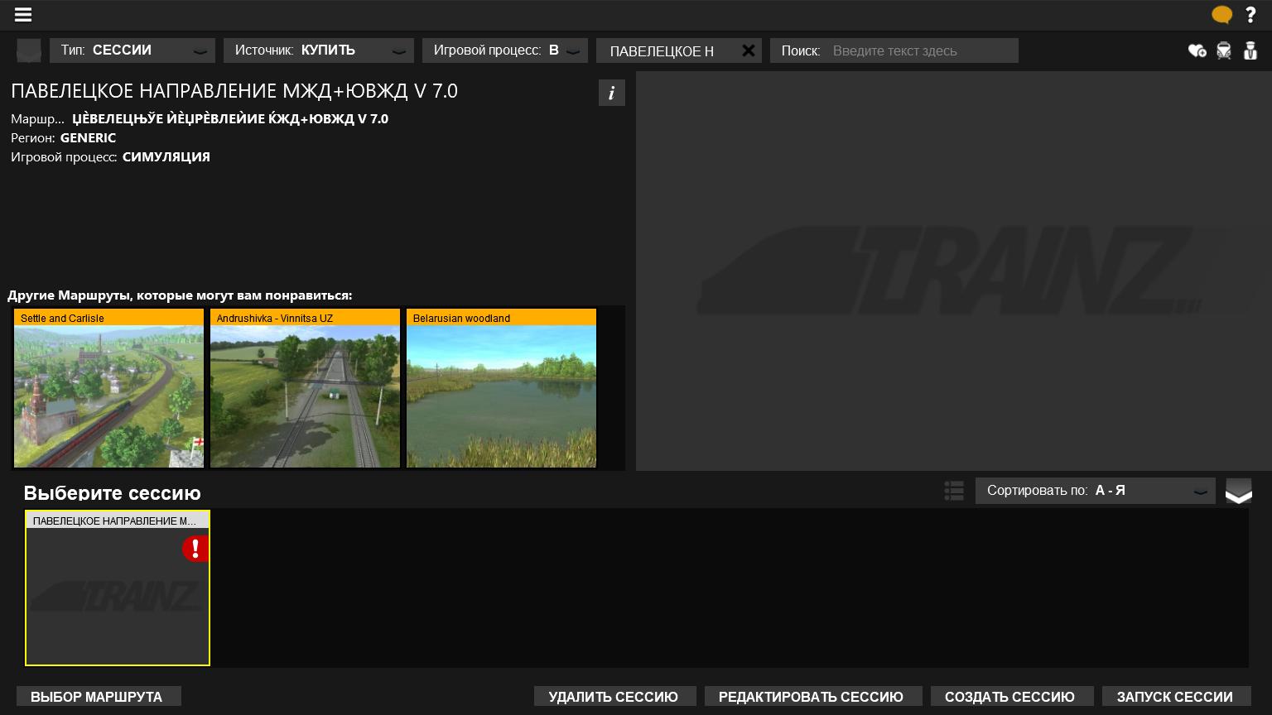Image resolution: width=1272 pixels, height=715 pixels.
Task: Click the ВЫБОР МАРШРУТА button
Action: point(99,697)
